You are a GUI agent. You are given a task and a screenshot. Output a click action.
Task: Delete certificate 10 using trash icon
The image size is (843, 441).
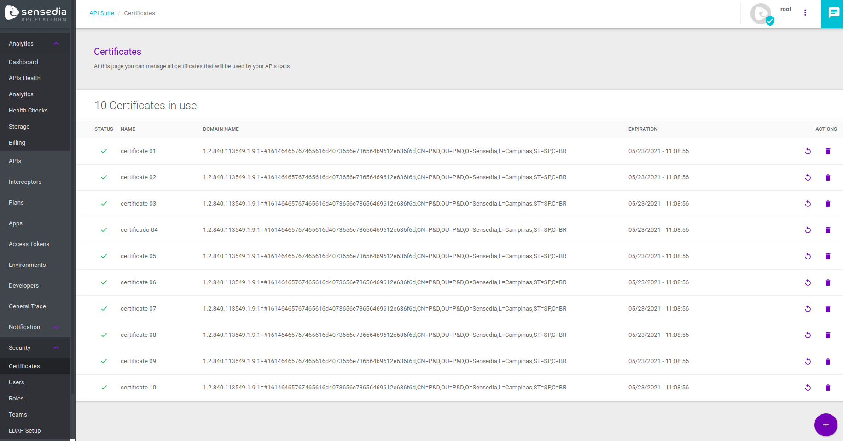pos(827,388)
